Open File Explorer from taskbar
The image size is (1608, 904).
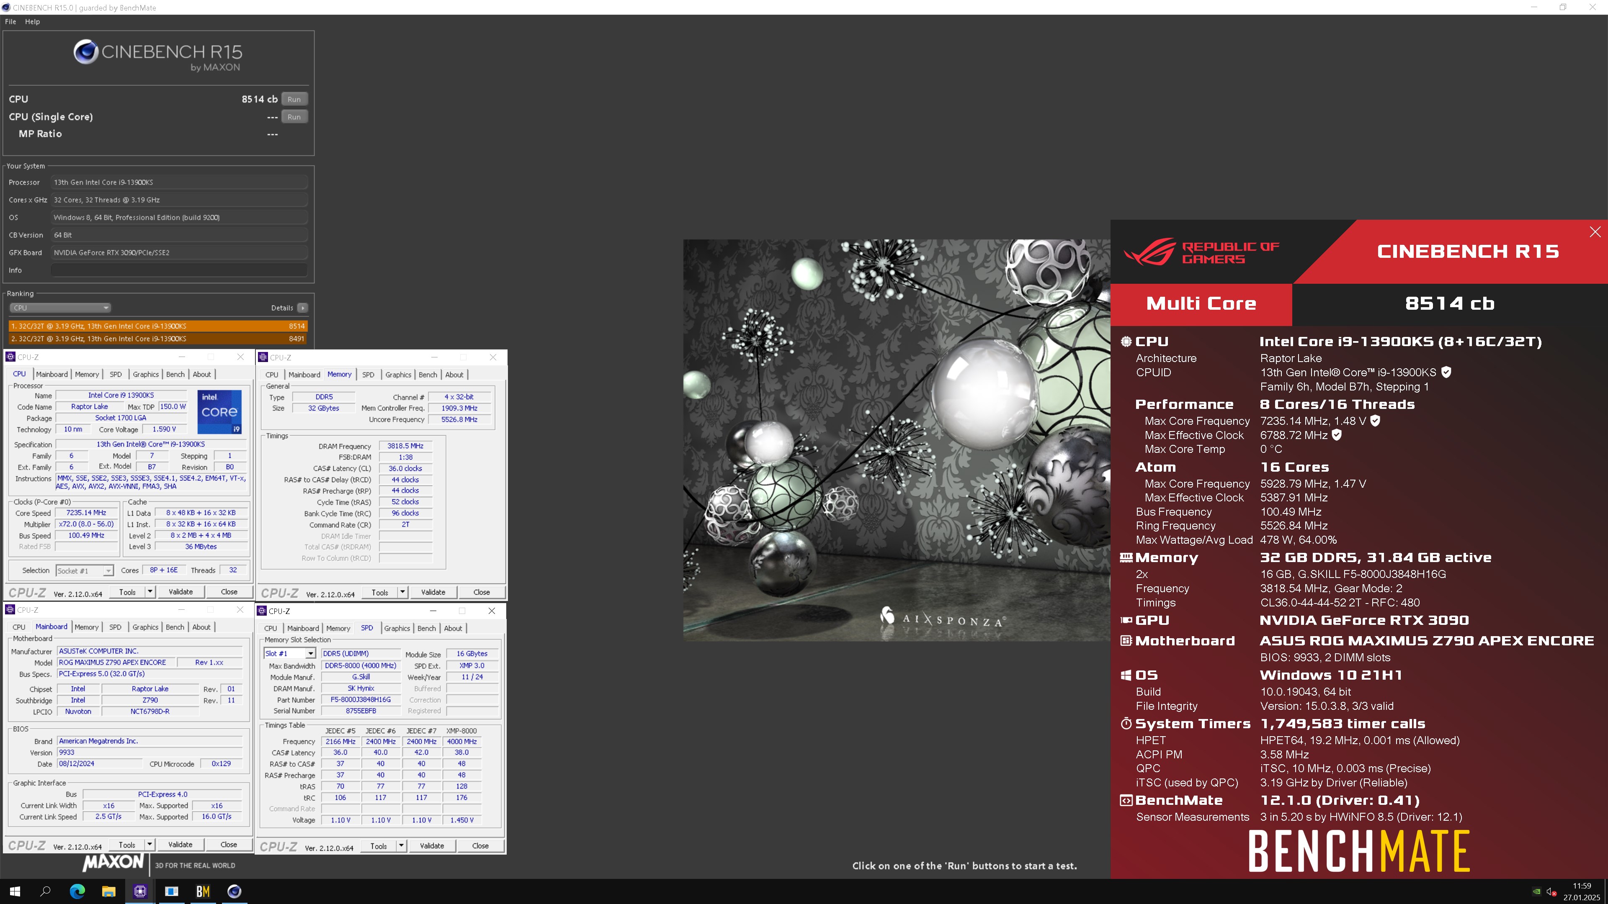coord(108,891)
